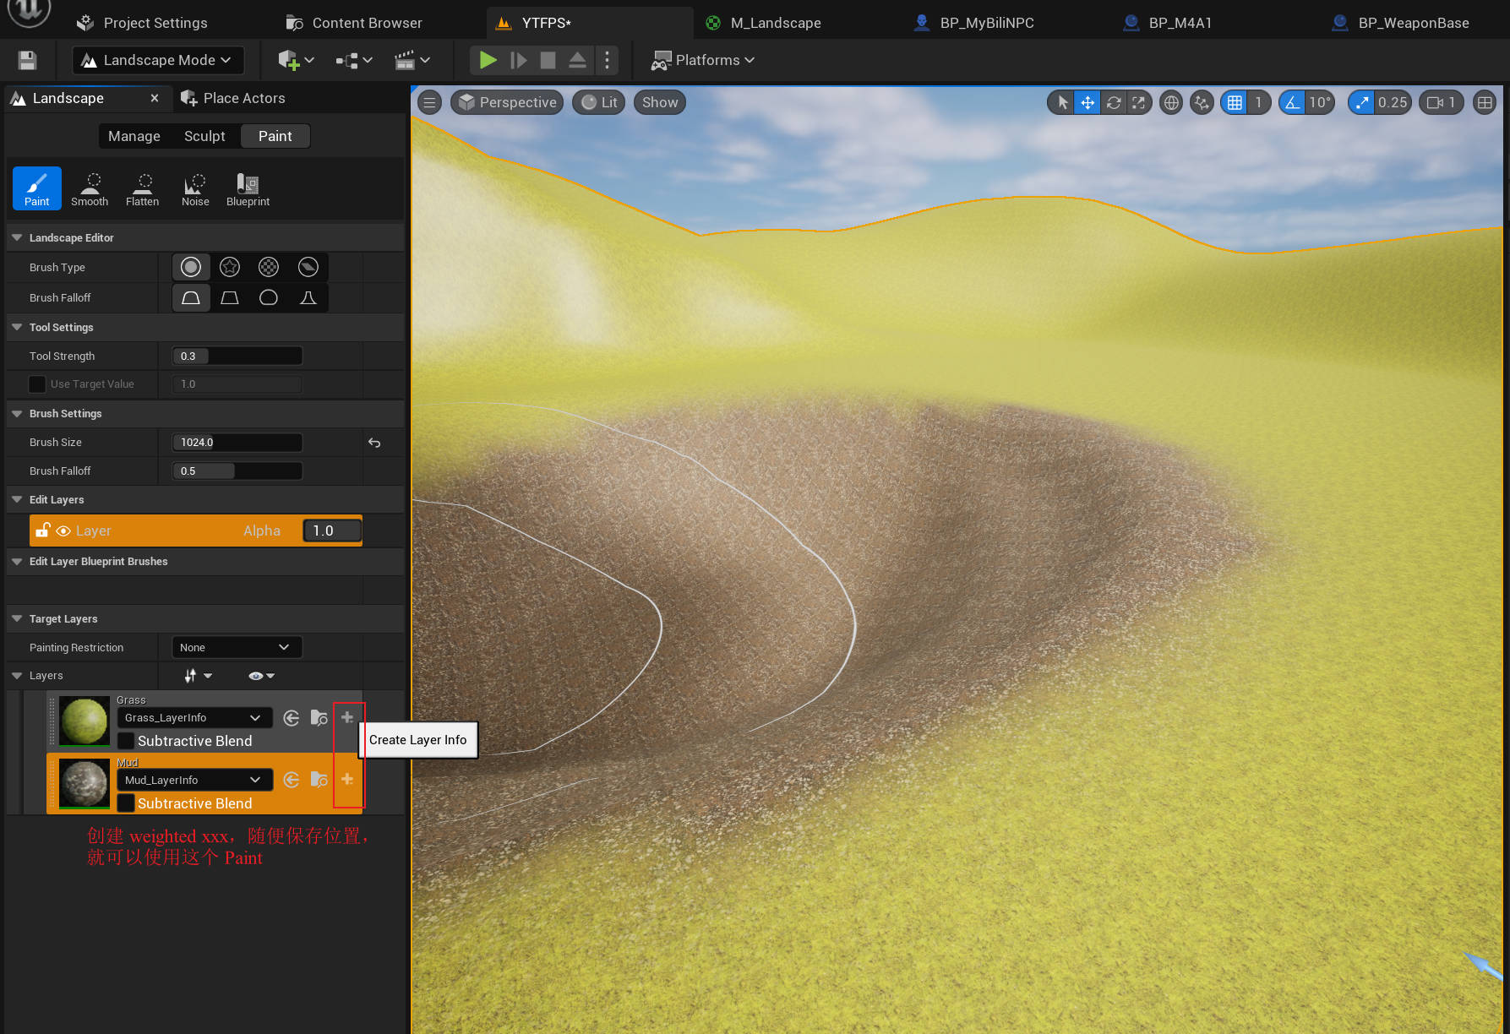
Task: Select the Smooth tool
Action: pos(90,188)
